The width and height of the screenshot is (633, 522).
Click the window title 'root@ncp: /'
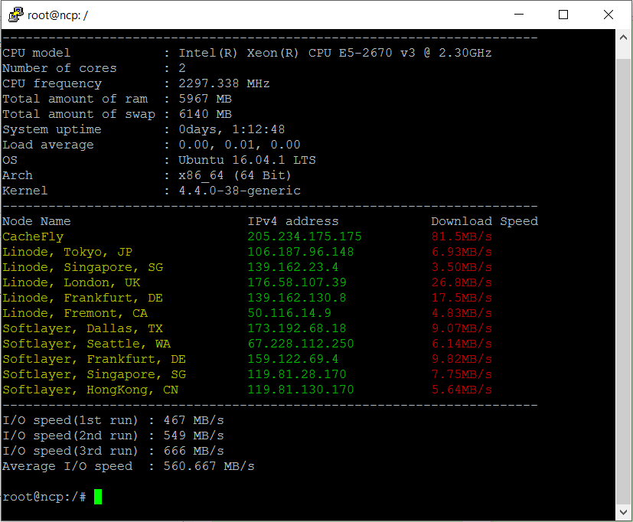57,15
